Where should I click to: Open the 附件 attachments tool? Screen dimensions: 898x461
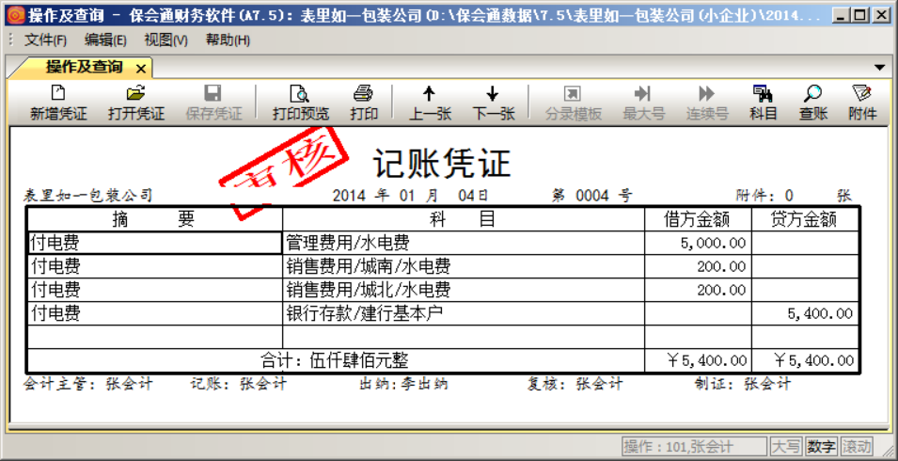pos(861,94)
